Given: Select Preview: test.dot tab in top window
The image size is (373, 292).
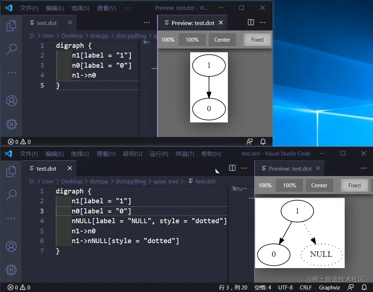Looking at the screenshot, I should (x=192, y=23).
